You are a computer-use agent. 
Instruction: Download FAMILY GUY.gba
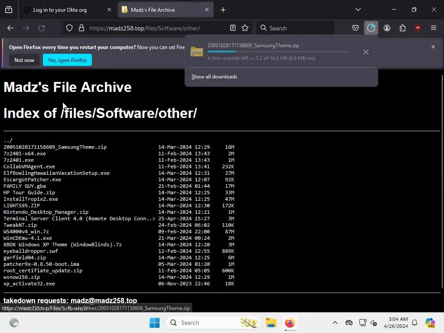25,186
